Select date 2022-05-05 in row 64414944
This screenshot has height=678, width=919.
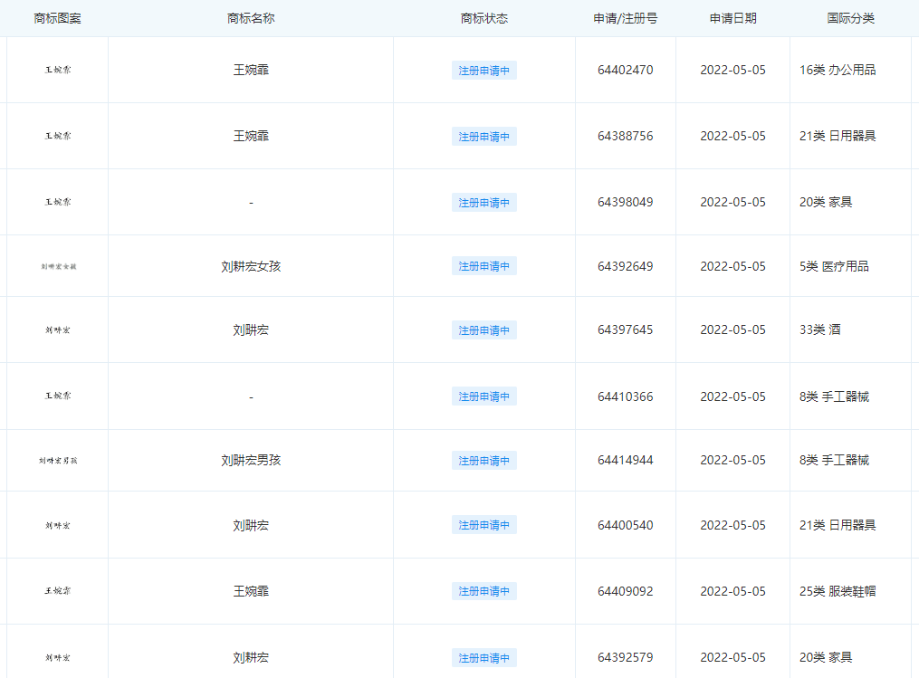[x=733, y=461]
